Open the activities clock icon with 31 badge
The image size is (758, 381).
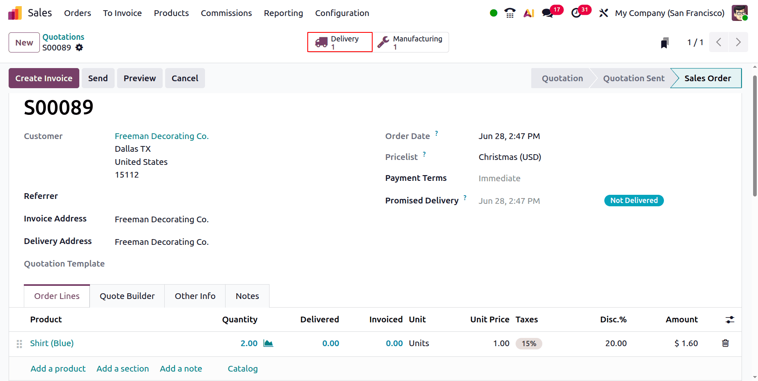pyautogui.click(x=576, y=13)
